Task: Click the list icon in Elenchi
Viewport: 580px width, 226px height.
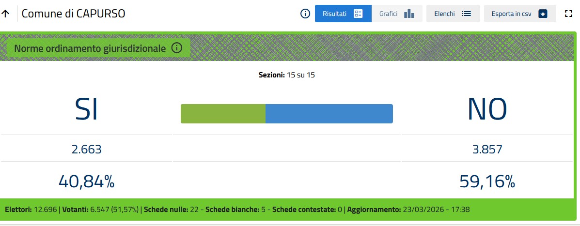Action: coord(466,14)
